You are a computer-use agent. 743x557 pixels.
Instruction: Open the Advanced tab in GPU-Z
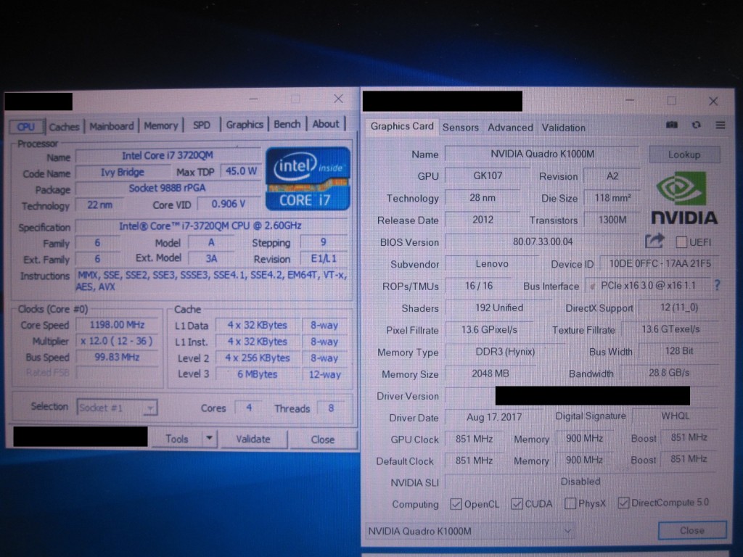(x=510, y=128)
